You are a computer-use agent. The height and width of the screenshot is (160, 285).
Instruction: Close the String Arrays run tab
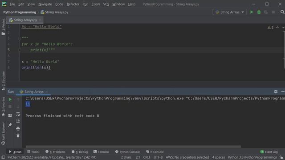(x=46, y=92)
